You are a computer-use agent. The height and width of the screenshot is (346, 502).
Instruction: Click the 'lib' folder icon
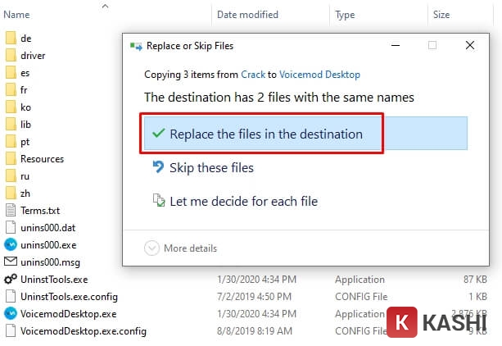pos(11,125)
